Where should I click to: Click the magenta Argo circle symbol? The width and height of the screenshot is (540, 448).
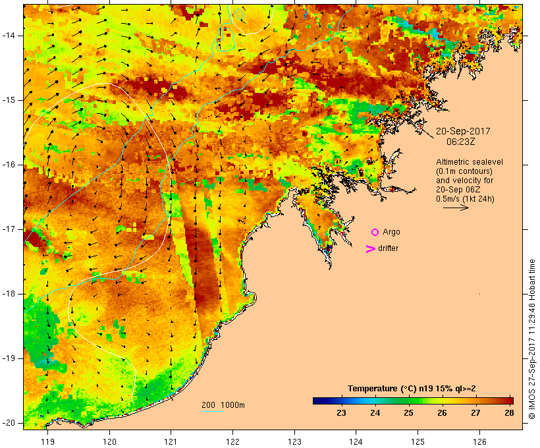click(375, 233)
